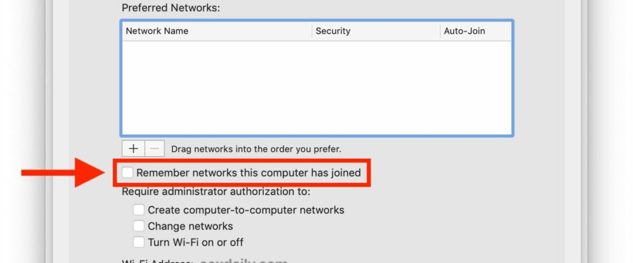
Task: Click the 'Change networks' label text
Action: coord(190,226)
